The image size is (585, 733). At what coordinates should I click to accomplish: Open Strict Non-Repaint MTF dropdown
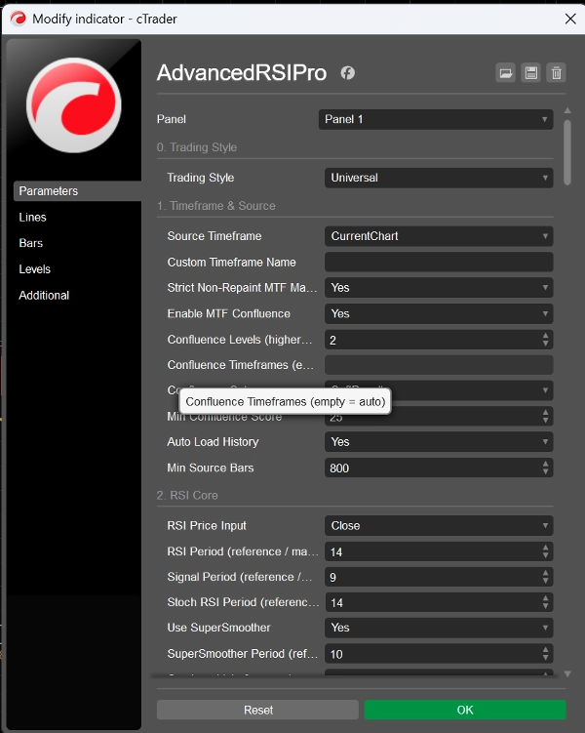coord(439,288)
